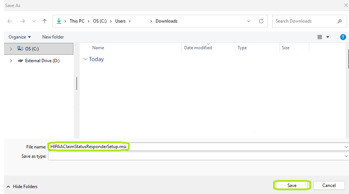This screenshot has width=349, height=194.
Task: Click the Save button
Action: (292, 185)
